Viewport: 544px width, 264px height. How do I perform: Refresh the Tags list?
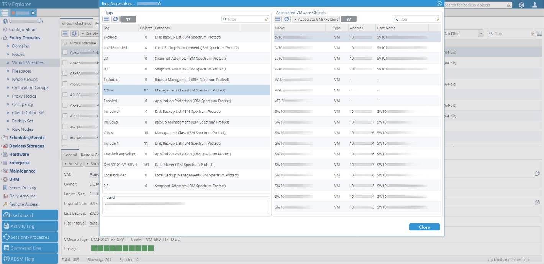(115, 19)
